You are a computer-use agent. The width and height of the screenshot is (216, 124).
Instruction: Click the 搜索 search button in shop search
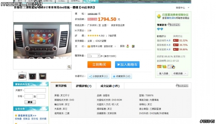pyautogui.click(x=30, y=102)
